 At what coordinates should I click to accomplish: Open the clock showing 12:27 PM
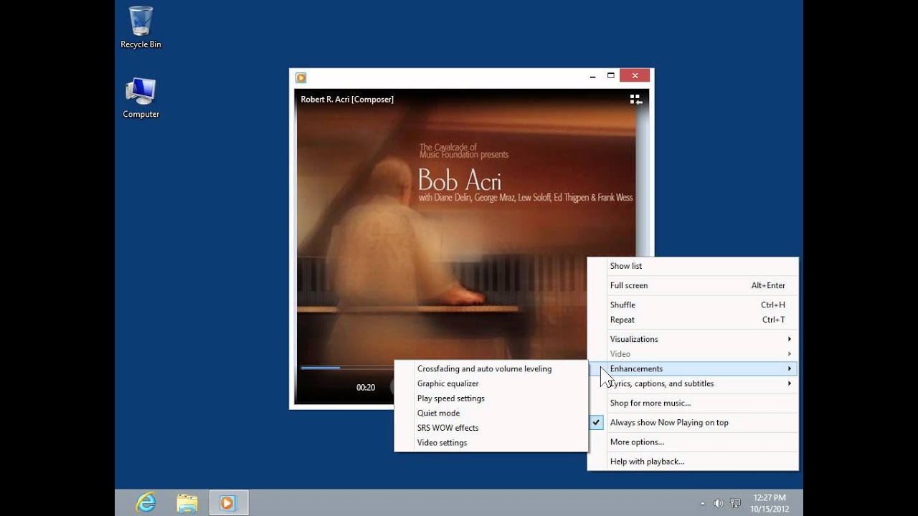click(770, 503)
